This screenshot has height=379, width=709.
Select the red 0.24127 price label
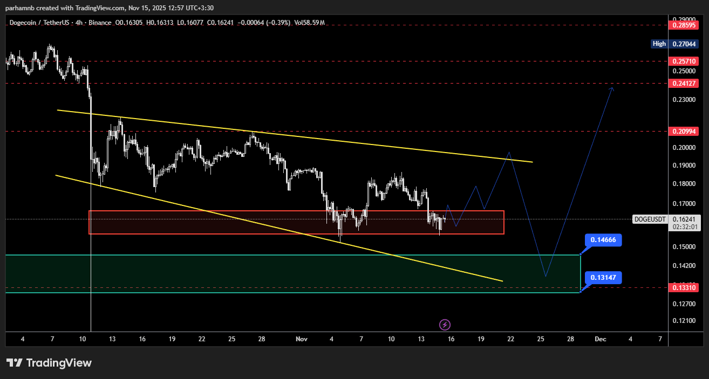pos(684,83)
